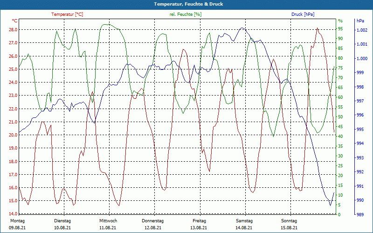Click the 997 pressure axis value
Viewport: 373px width, 233px height.
(x=360, y=101)
